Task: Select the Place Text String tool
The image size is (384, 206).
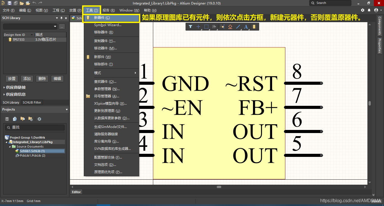Action: pos(246,27)
